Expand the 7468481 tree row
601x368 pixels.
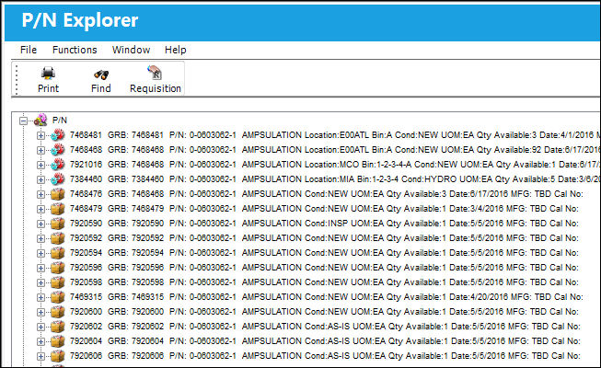[x=40, y=136]
